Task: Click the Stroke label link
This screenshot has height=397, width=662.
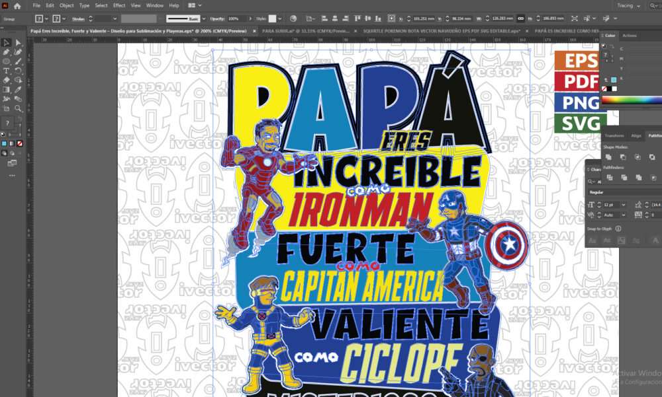Action: coord(78,19)
